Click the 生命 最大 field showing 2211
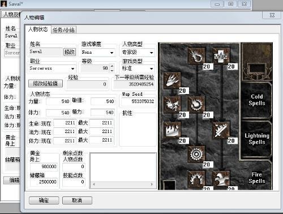 coord(101,123)
